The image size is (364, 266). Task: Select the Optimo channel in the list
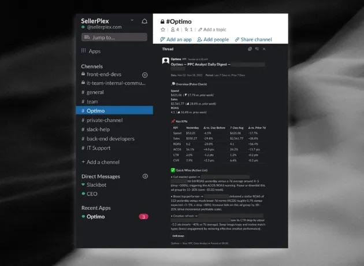click(114, 110)
